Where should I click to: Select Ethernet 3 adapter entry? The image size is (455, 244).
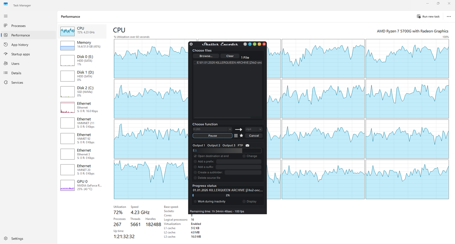click(82, 154)
